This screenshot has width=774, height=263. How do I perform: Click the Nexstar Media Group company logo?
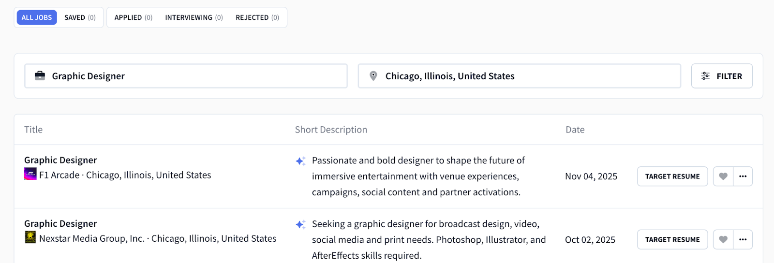tap(30, 237)
